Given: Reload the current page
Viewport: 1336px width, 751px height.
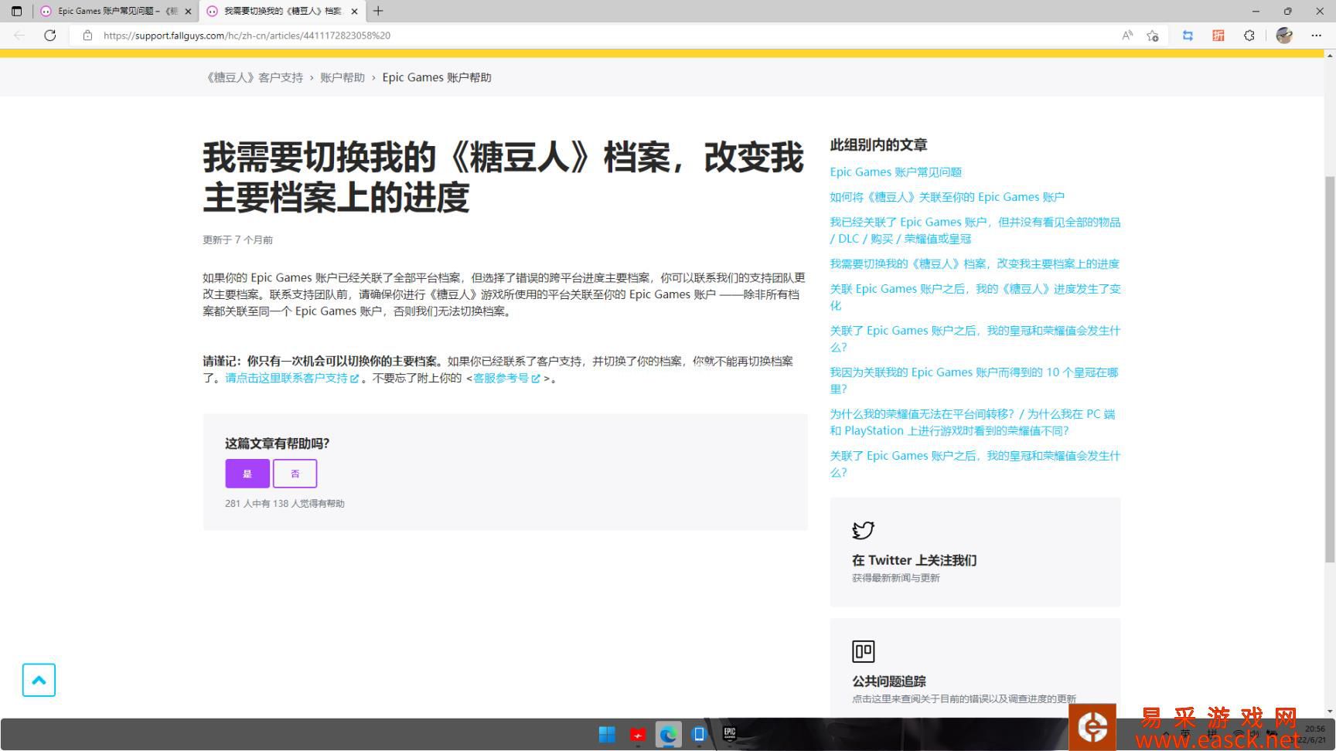Looking at the screenshot, I should point(50,36).
